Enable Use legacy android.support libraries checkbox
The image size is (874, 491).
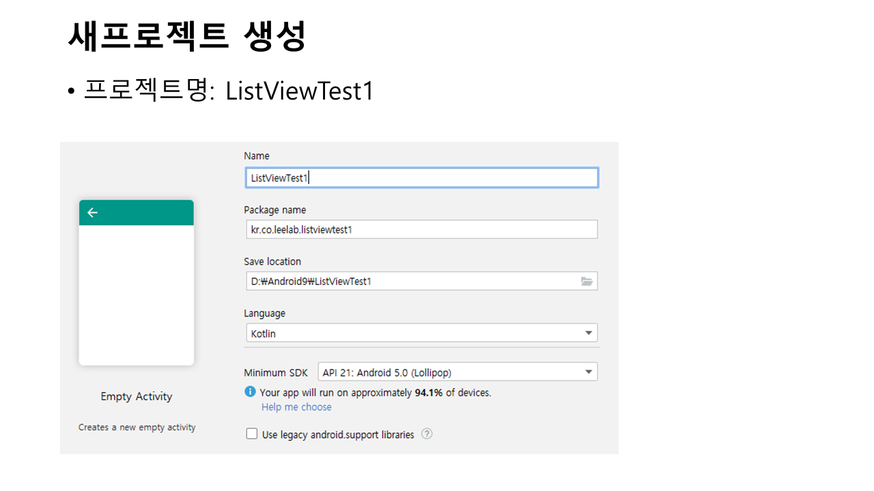click(252, 434)
